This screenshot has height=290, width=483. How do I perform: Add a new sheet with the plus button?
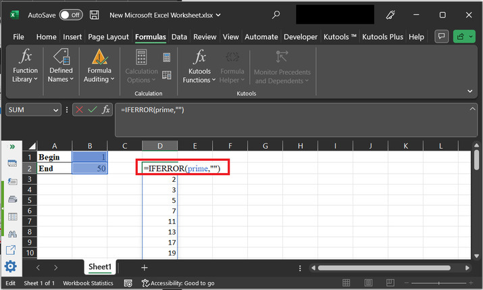144,268
